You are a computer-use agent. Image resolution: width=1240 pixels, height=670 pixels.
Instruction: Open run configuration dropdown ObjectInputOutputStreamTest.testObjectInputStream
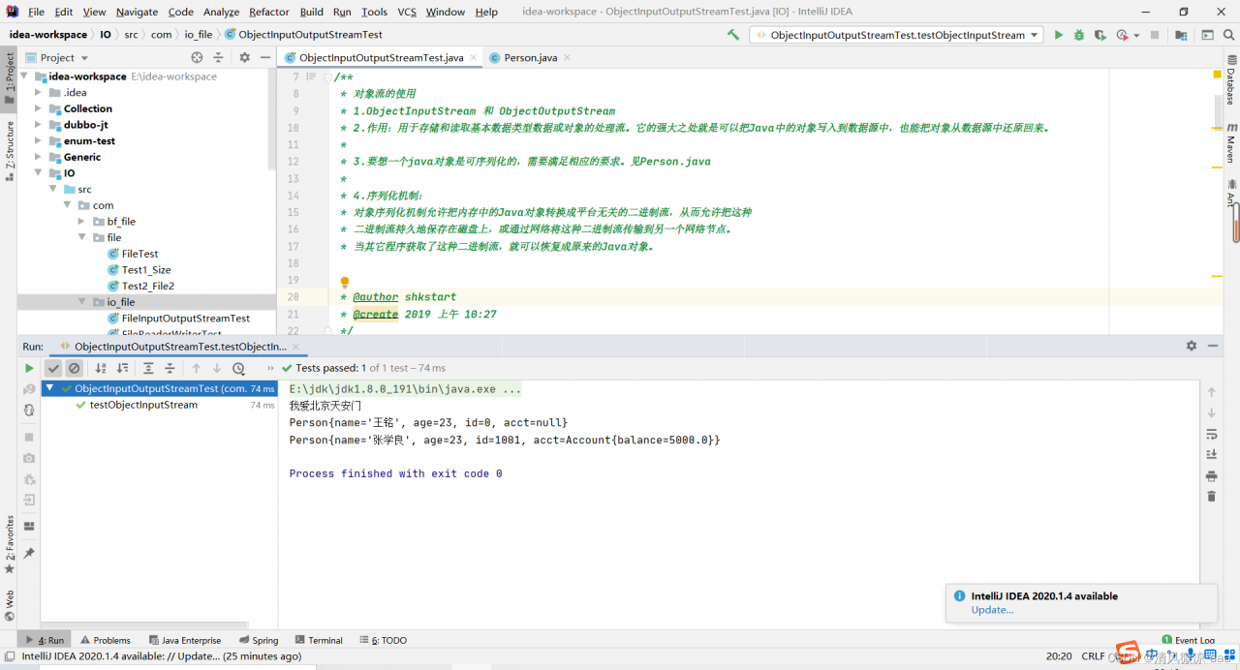point(896,35)
